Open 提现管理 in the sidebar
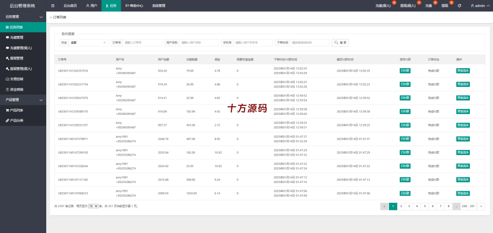The image size is (493, 233). pos(23,58)
